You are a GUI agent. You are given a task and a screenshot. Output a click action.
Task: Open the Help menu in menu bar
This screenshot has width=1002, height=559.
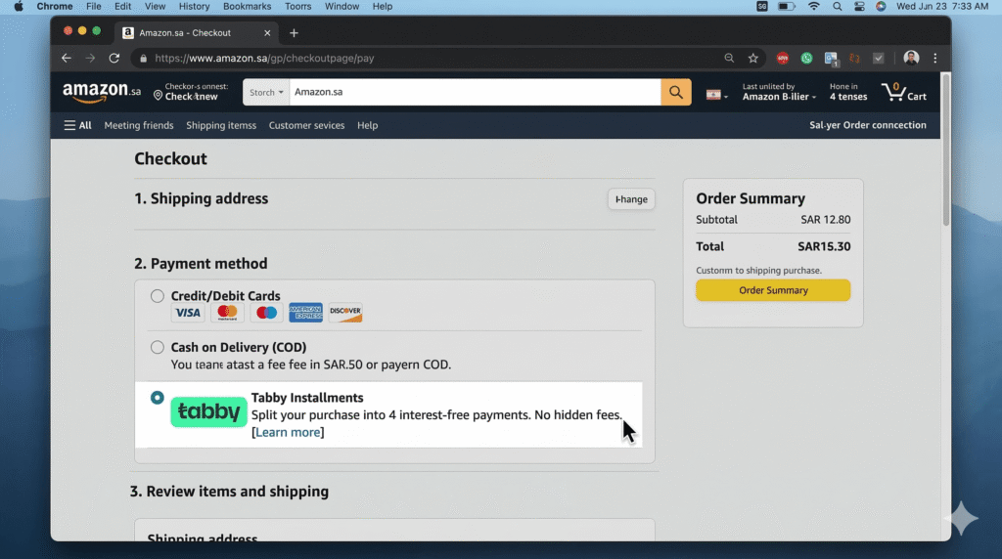coord(383,7)
